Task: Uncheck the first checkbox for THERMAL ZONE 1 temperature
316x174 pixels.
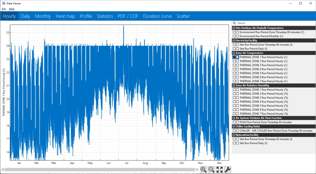Action: (234, 57)
